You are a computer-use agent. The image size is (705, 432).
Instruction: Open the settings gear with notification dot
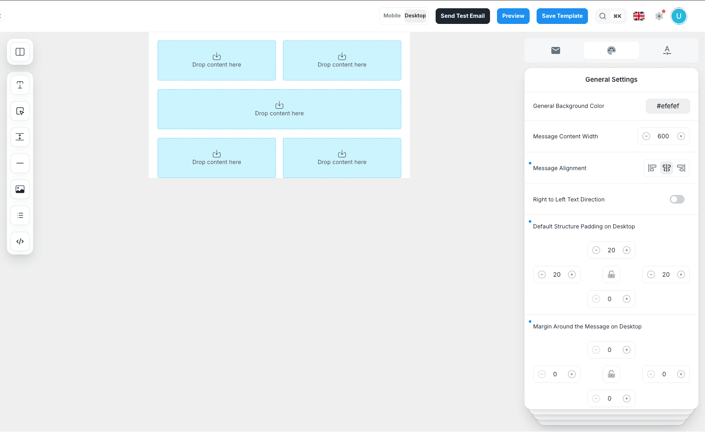pos(659,16)
